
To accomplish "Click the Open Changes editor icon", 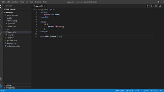I will (147, 6).
